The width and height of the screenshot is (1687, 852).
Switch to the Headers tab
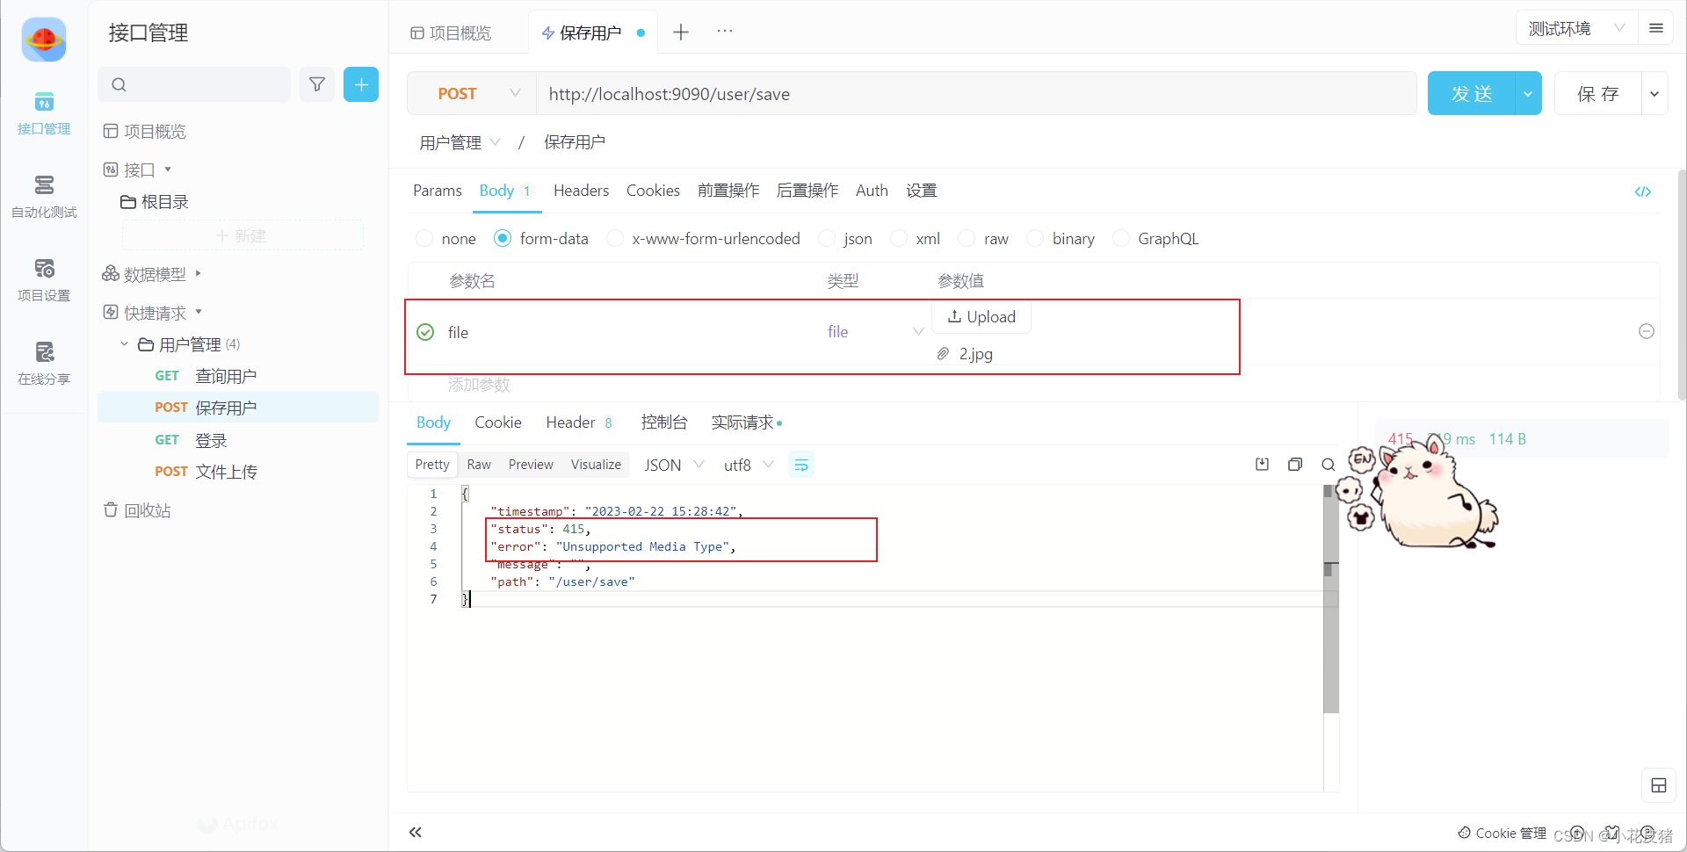tap(581, 191)
